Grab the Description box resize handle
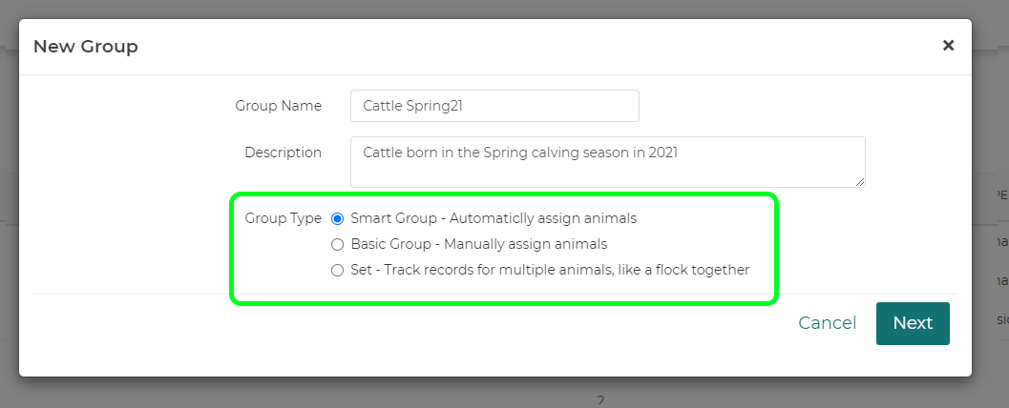This screenshot has width=1009, height=408. pos(861,182)
